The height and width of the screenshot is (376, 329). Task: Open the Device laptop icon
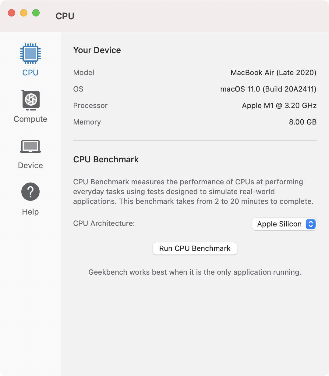pyautogui.click(x=30, y=146)
